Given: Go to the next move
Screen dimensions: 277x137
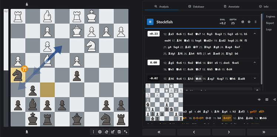Looking at the screenshot, I should coord(229,132).
